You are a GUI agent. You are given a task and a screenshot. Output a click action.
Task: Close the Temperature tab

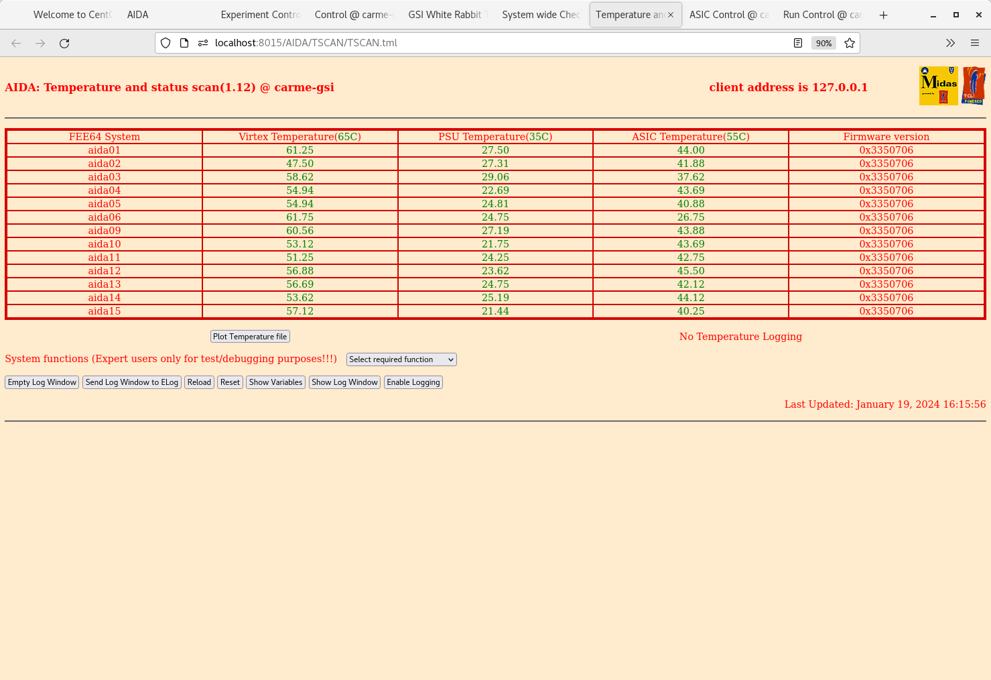click(x=671, y=15)
